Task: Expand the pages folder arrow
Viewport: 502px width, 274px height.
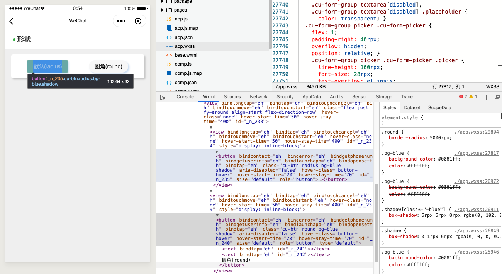Action: point(162,10)
